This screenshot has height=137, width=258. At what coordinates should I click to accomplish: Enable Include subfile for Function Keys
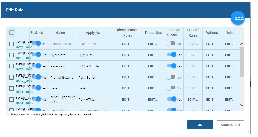pos(171,43)
